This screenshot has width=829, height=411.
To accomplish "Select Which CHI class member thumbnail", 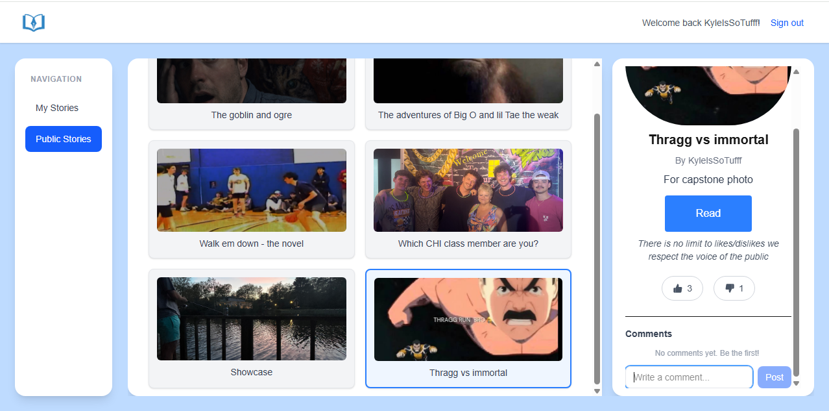I will pyautogui.click(x=468, y=190).
